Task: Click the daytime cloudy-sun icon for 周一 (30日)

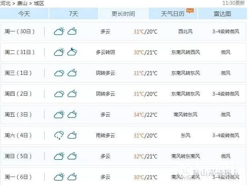Action: coord(59,31)
